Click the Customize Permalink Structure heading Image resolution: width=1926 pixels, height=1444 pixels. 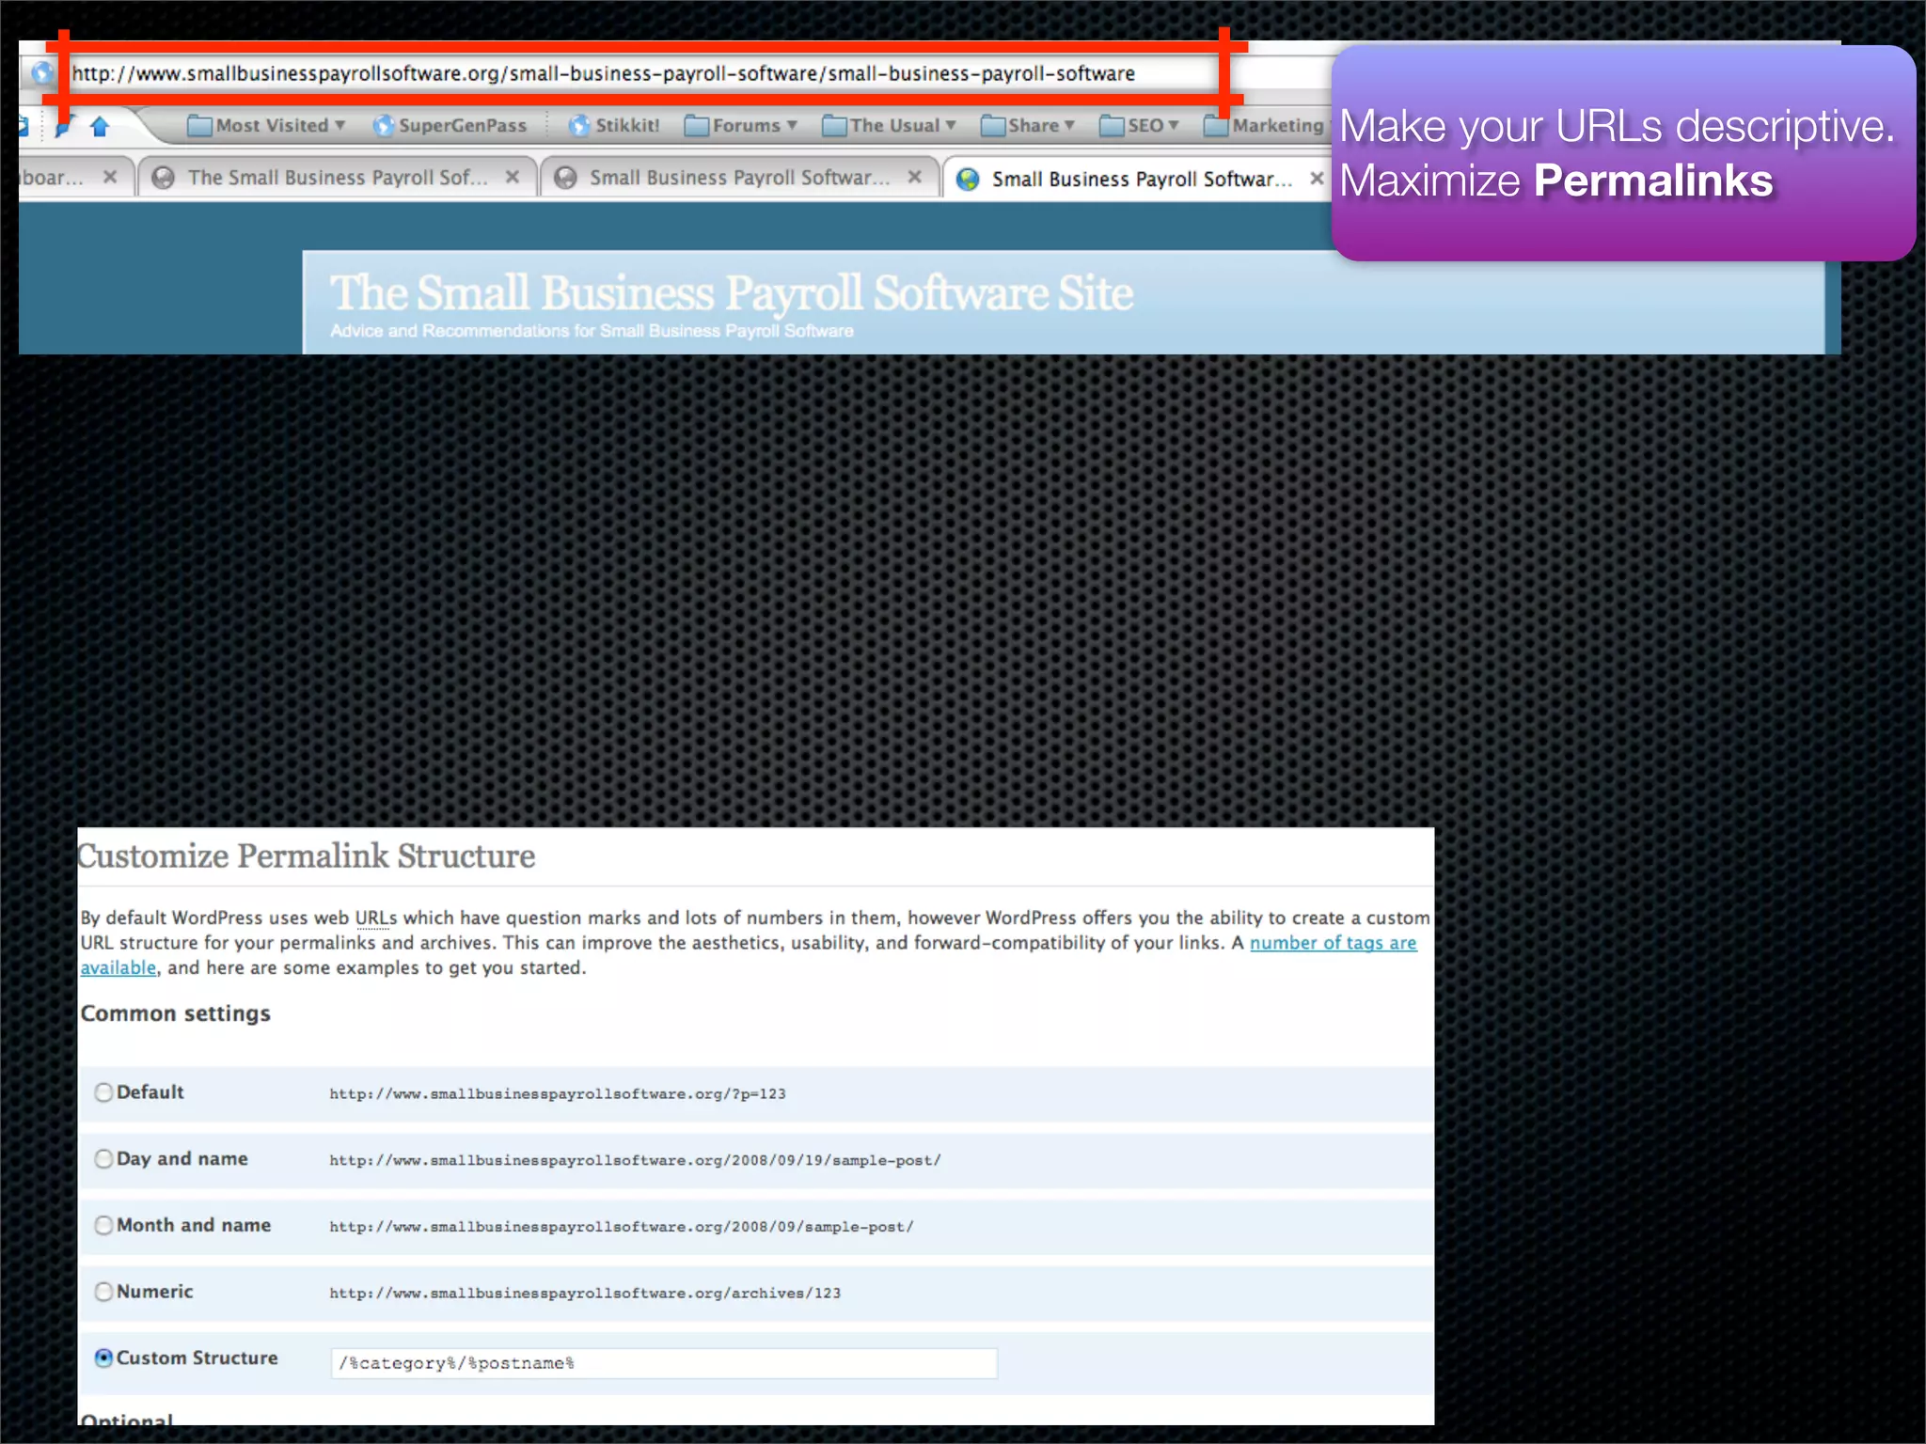(307, 856)
